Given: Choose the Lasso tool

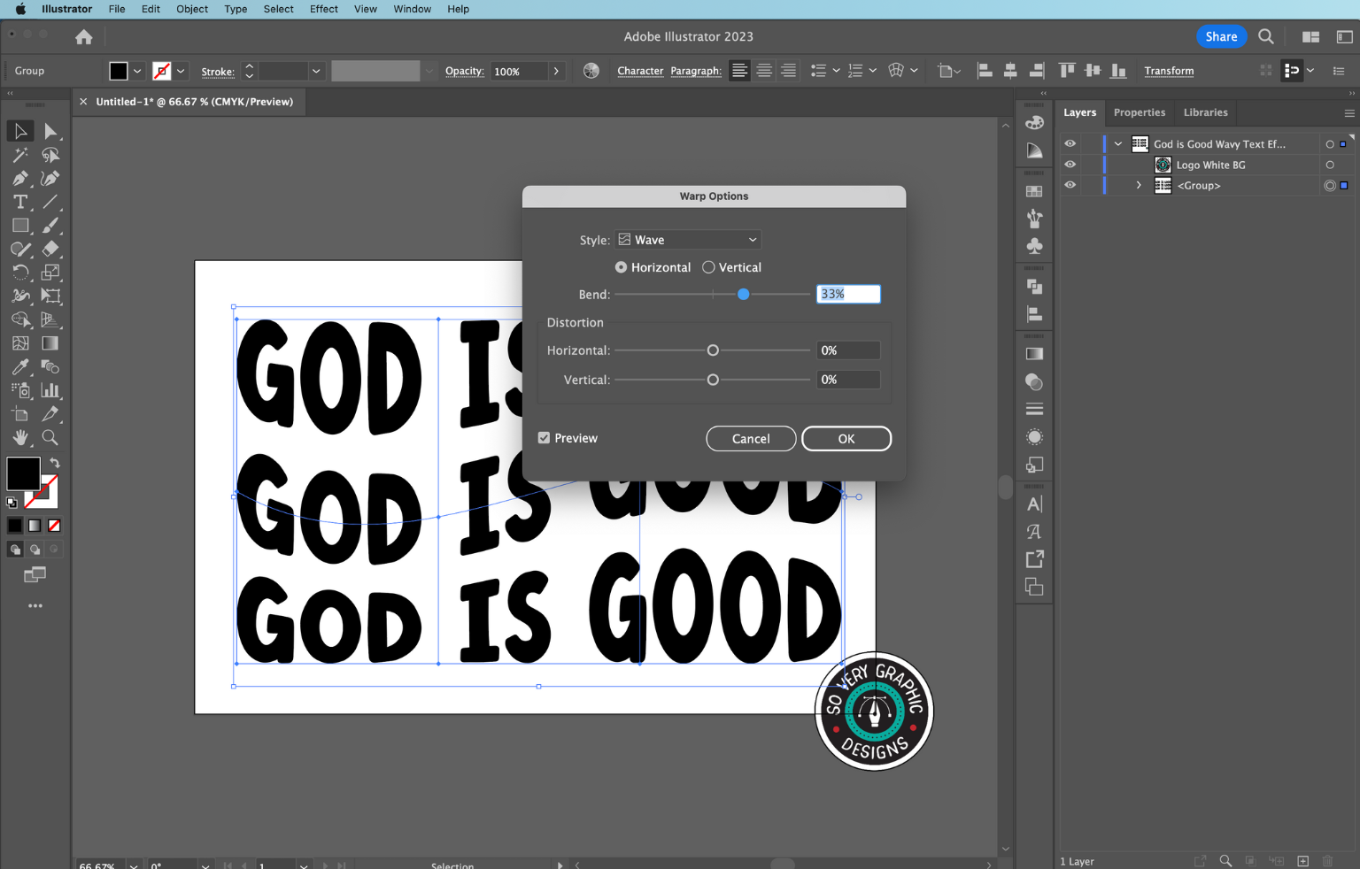Looking at the screenshot, I should [50, 155].
